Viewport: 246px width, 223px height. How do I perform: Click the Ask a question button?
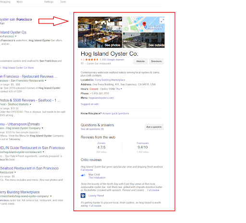154,127
